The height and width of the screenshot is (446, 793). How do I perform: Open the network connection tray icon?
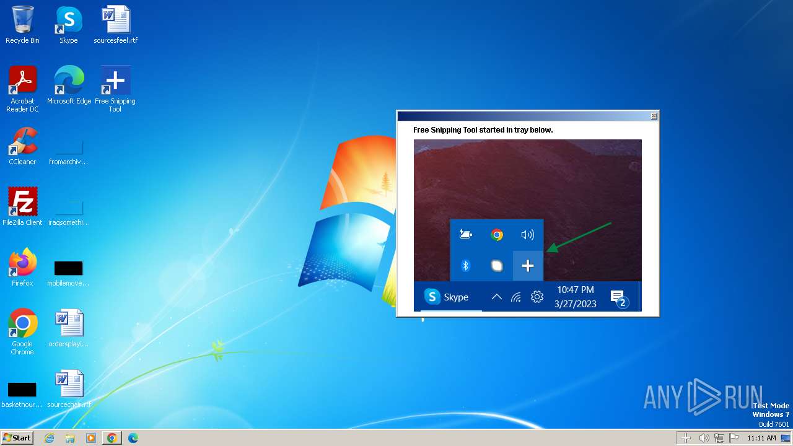(x=719, y=438)
